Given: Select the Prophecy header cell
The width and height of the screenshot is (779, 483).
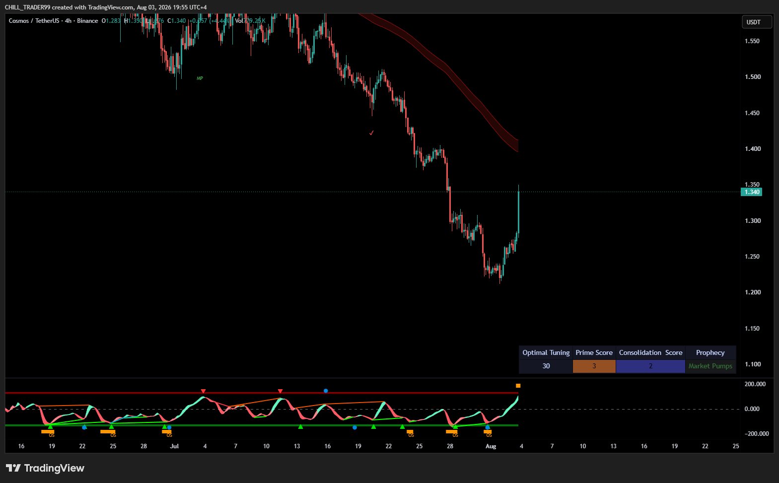Looking at the screenshot, I should coord(710,352).
